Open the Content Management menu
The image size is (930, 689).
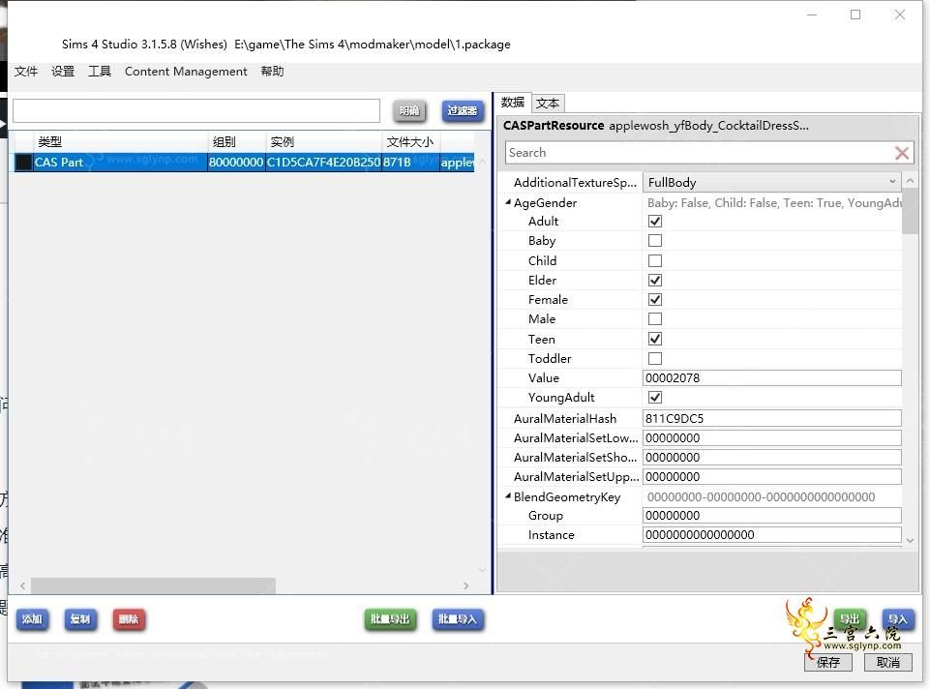click(x=186, y=72)
